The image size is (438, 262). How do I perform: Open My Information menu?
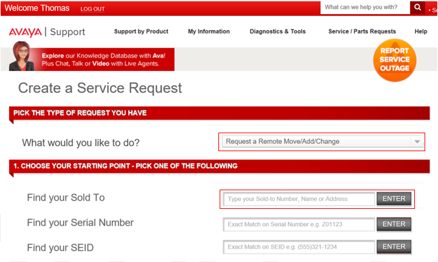209,31
